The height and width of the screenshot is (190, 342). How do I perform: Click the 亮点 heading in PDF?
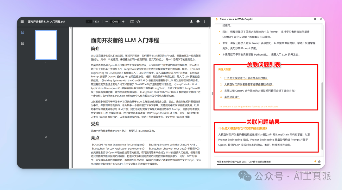point(95,138)
